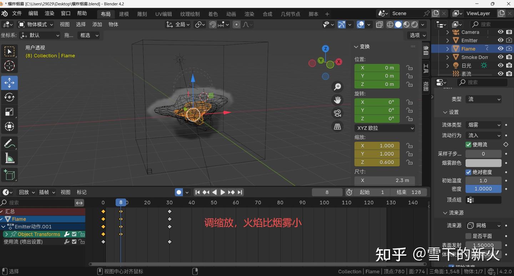Click the 3D Cursor tool icon
The width and height of the screenshot is (514, 276).
tap(9, 66)
